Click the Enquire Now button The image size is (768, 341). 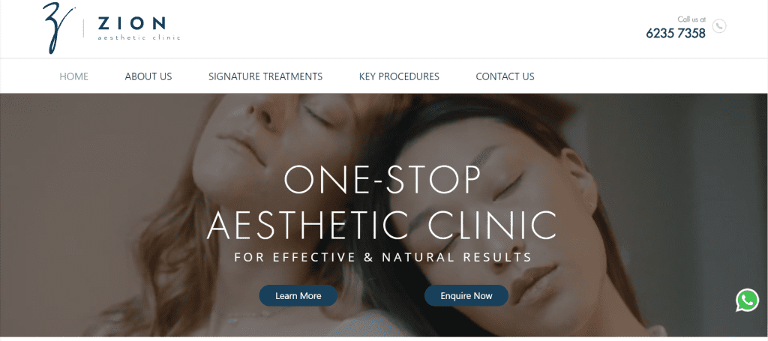pyautogui.click(x=466, y=295)
